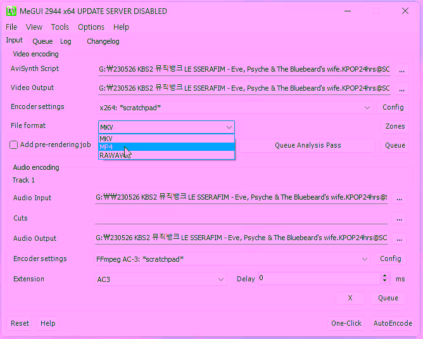Image resolution: width=423 pixels, height=339 pixels.
Task: Switch to the Input tab
Action: click(x=15, y=40)
